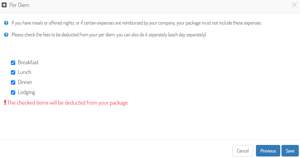Save the per diem settings
This screenshot has height=158, width=300.
point(290,151)
